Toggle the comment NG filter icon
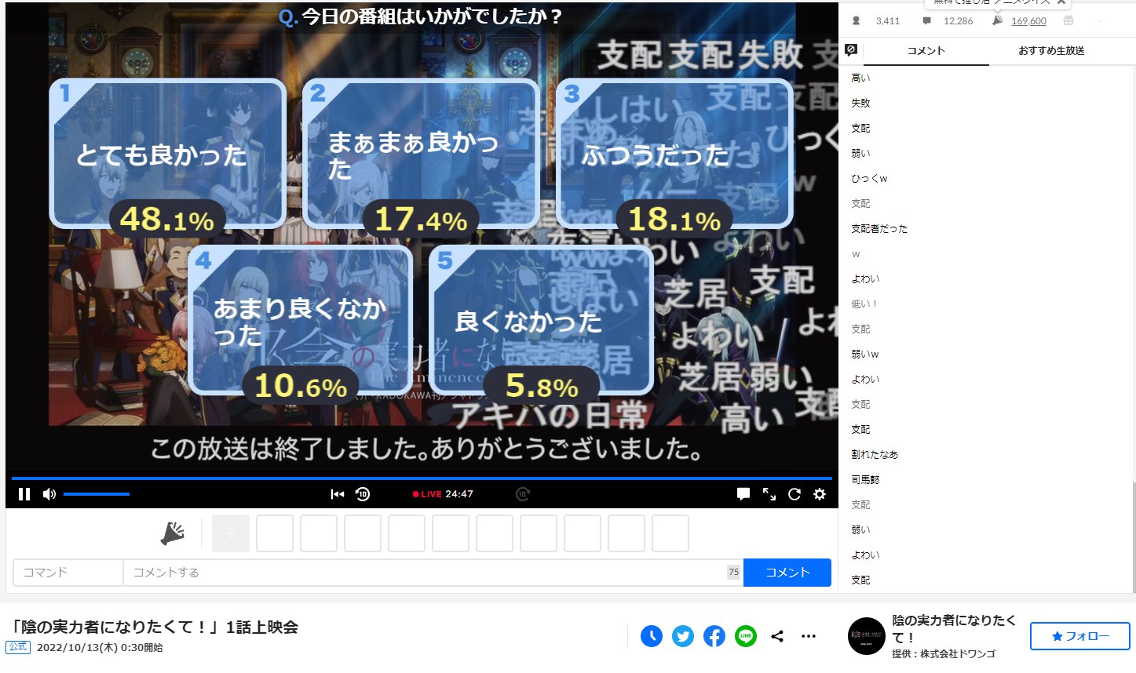Screen dimensions: 1136x673 [x=851, y=50]
